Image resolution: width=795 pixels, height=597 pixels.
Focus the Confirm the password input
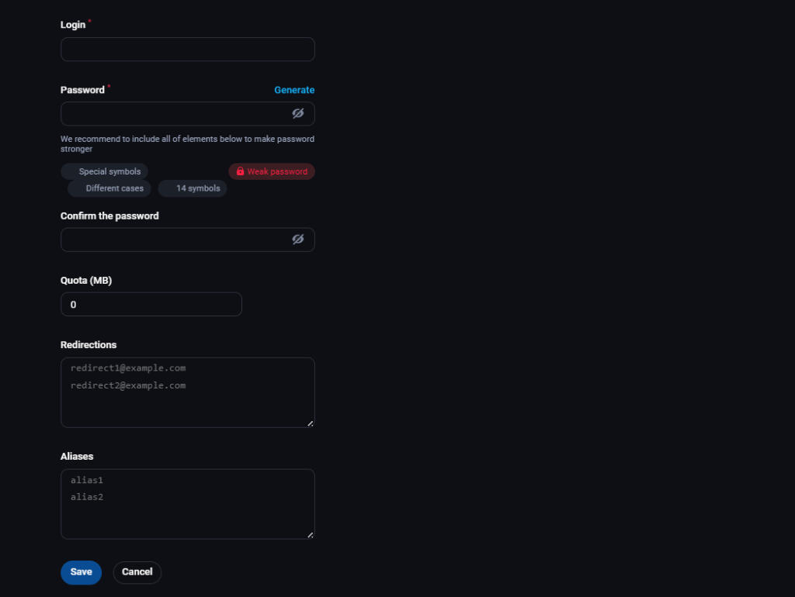[x=175, y=239]
